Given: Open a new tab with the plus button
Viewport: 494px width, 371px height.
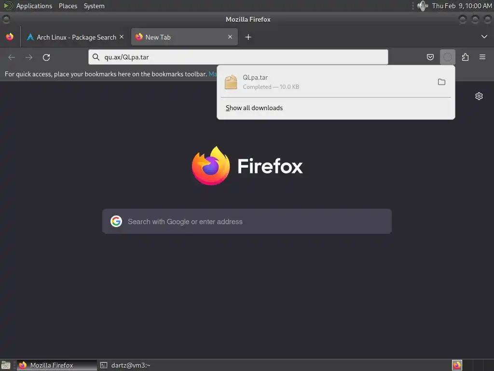Looking at the screenshot, I should point(248,37).
